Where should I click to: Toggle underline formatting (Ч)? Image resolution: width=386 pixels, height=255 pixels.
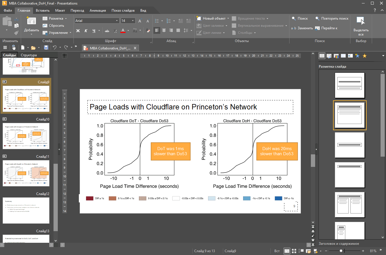tap(94, 31)
